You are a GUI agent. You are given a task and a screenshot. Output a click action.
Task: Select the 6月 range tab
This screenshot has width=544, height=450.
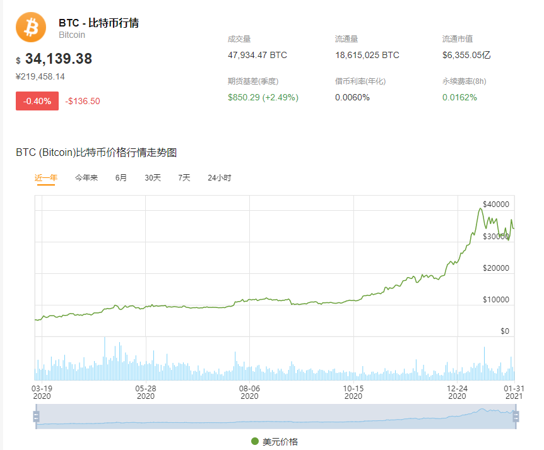click(121, 178)
